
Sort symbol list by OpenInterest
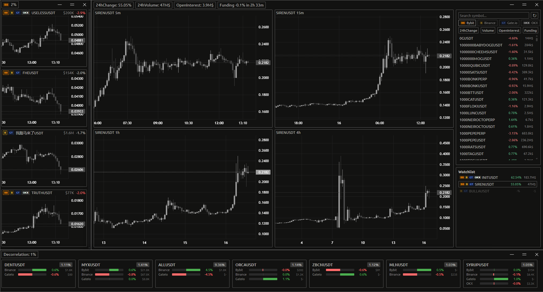[509, 31]
